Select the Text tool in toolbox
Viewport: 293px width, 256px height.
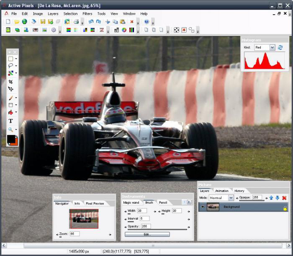coord(10,121)
